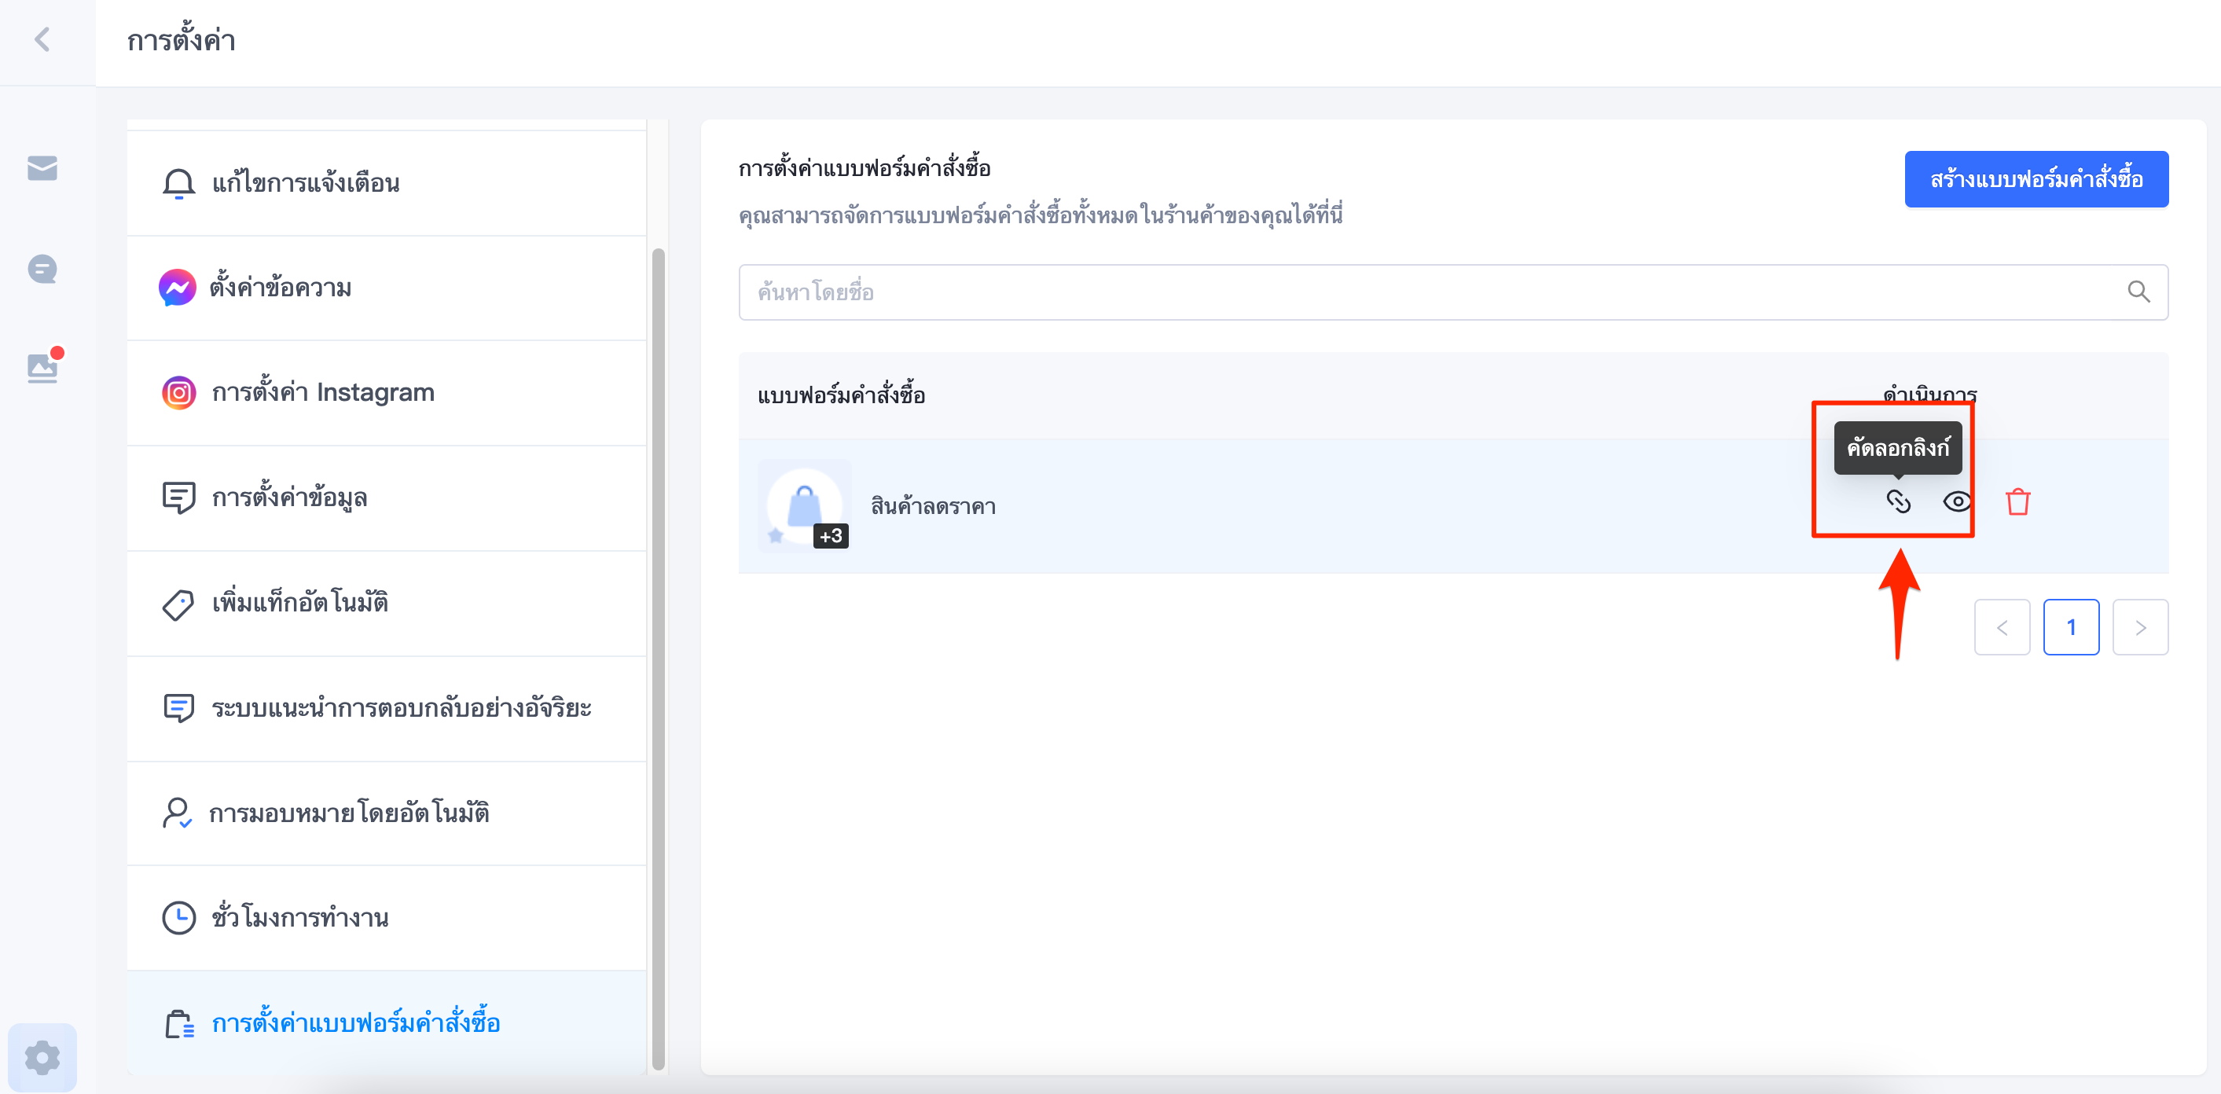The width and height of the screenshot is (2221, 1094).
Task: Open the image gallery sidebar icon with red dot
Action: coord(42,368)
